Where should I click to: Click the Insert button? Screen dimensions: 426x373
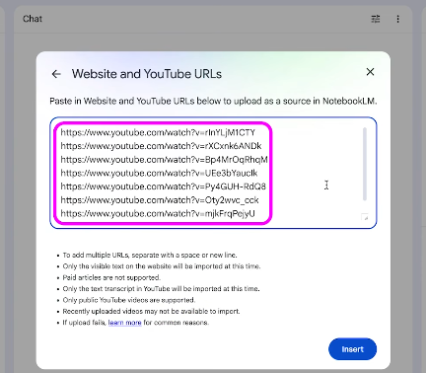pos(352,349)
